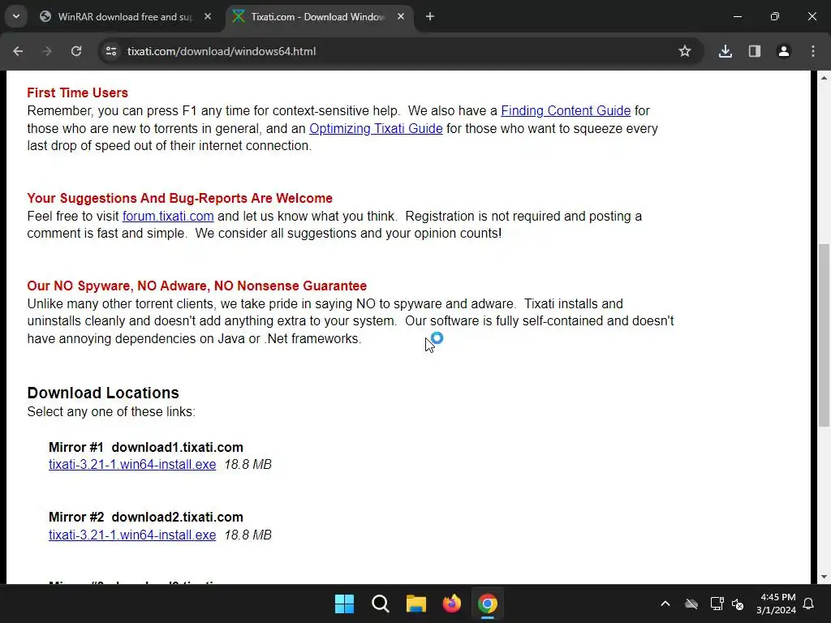Visit the forum.tixati.com link
This screenshot has height=623, width=831.
(168, 216)
